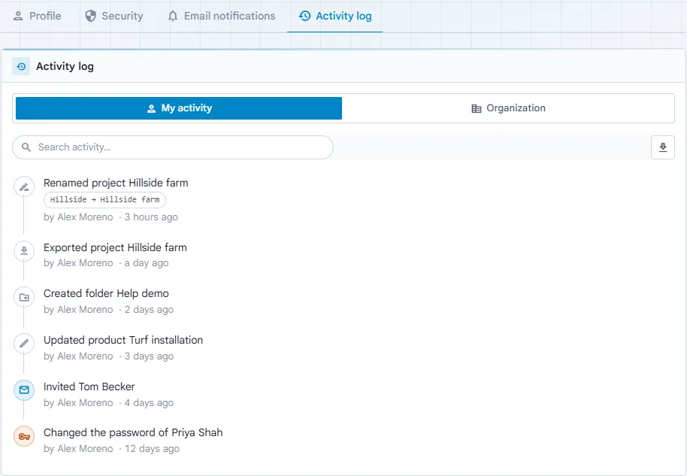This screenshot has width=687, height=476.
Task: Click key icon for password change entry
Action: 24,437
